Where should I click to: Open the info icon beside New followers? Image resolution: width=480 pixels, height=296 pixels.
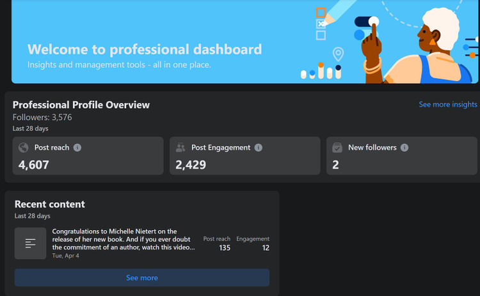click(404, 148)
